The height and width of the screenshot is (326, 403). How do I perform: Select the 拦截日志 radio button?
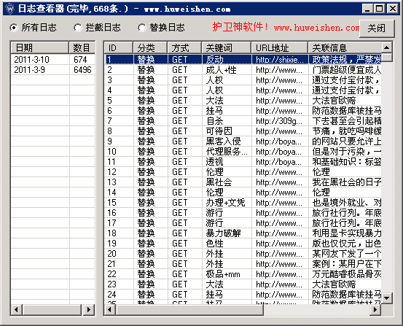(x=78, y=28)
